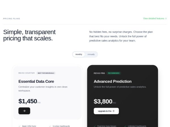The image size is (170, 127).
Task: Click the checkmark next to Unlimited Dashboards
Action: click(x=125, y=126)
